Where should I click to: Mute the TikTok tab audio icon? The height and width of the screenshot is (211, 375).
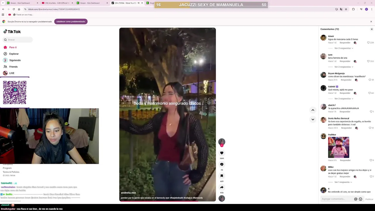(139, 3)
